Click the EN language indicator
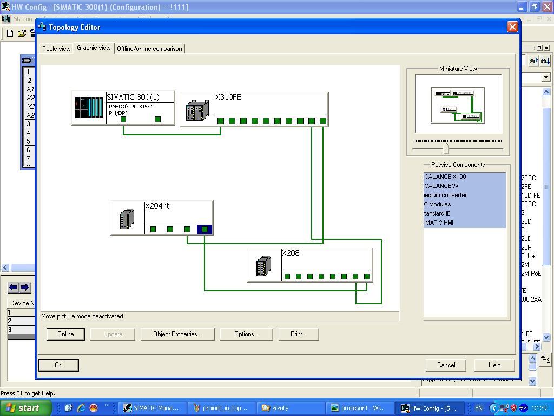The height and width of the screenshot is (416, 554). 479,408
